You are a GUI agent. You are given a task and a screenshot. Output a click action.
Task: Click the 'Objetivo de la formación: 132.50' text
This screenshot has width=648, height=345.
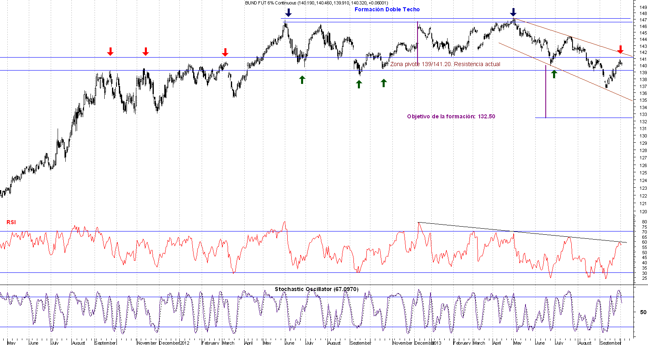pos(451,116)
